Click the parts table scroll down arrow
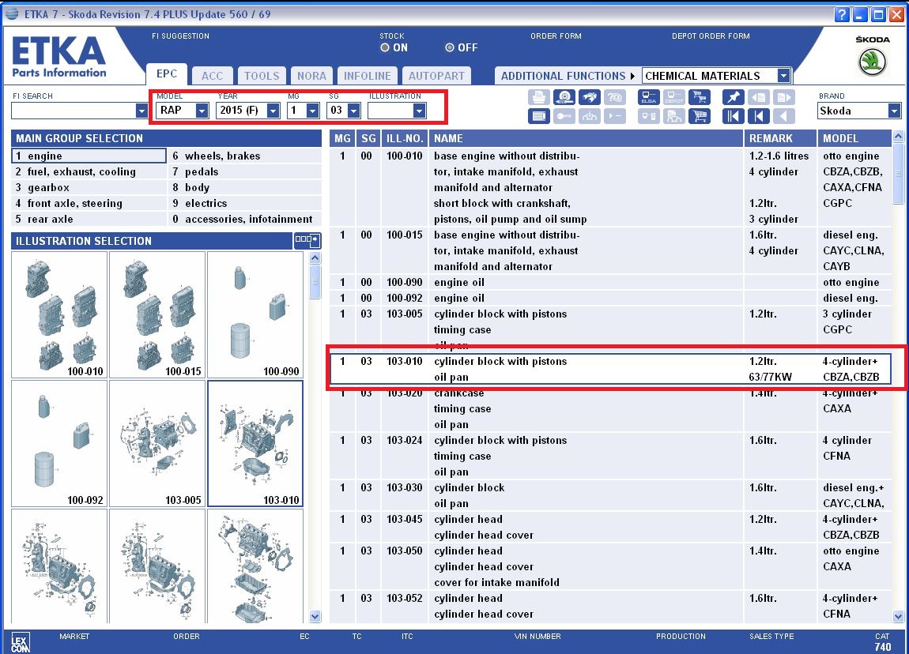The image size is (909, 654). (898, 616)
